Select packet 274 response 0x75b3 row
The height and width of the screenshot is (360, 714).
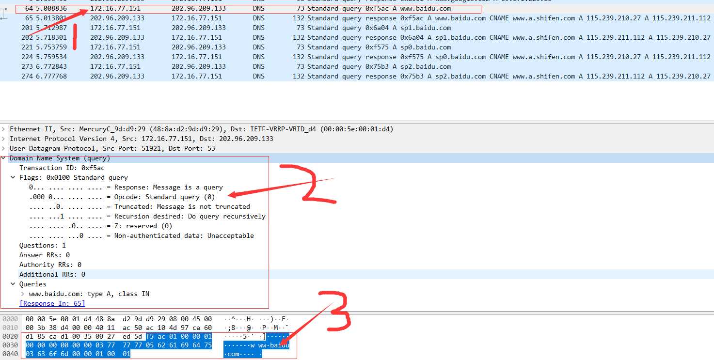(357, 76)
